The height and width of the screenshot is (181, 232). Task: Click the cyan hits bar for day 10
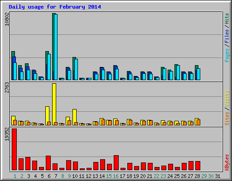[x=76, y=69]
